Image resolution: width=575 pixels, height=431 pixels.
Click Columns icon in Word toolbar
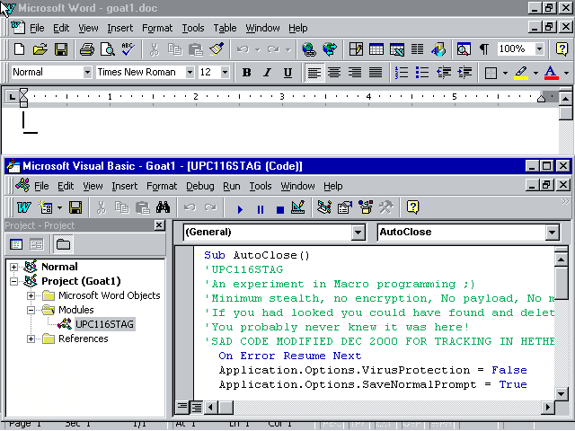[417, 49]
